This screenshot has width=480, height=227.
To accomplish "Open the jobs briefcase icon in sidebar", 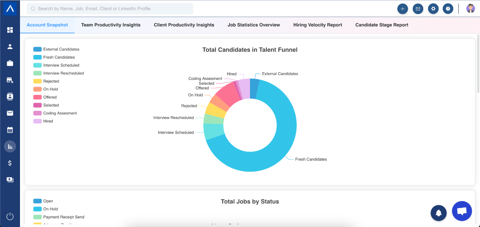I will [x=10, y=63].
